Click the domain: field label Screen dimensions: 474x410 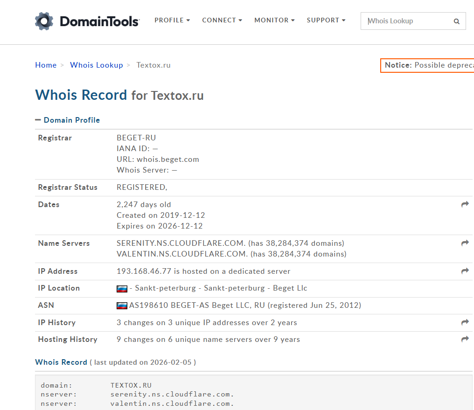(x=56, y=385)
